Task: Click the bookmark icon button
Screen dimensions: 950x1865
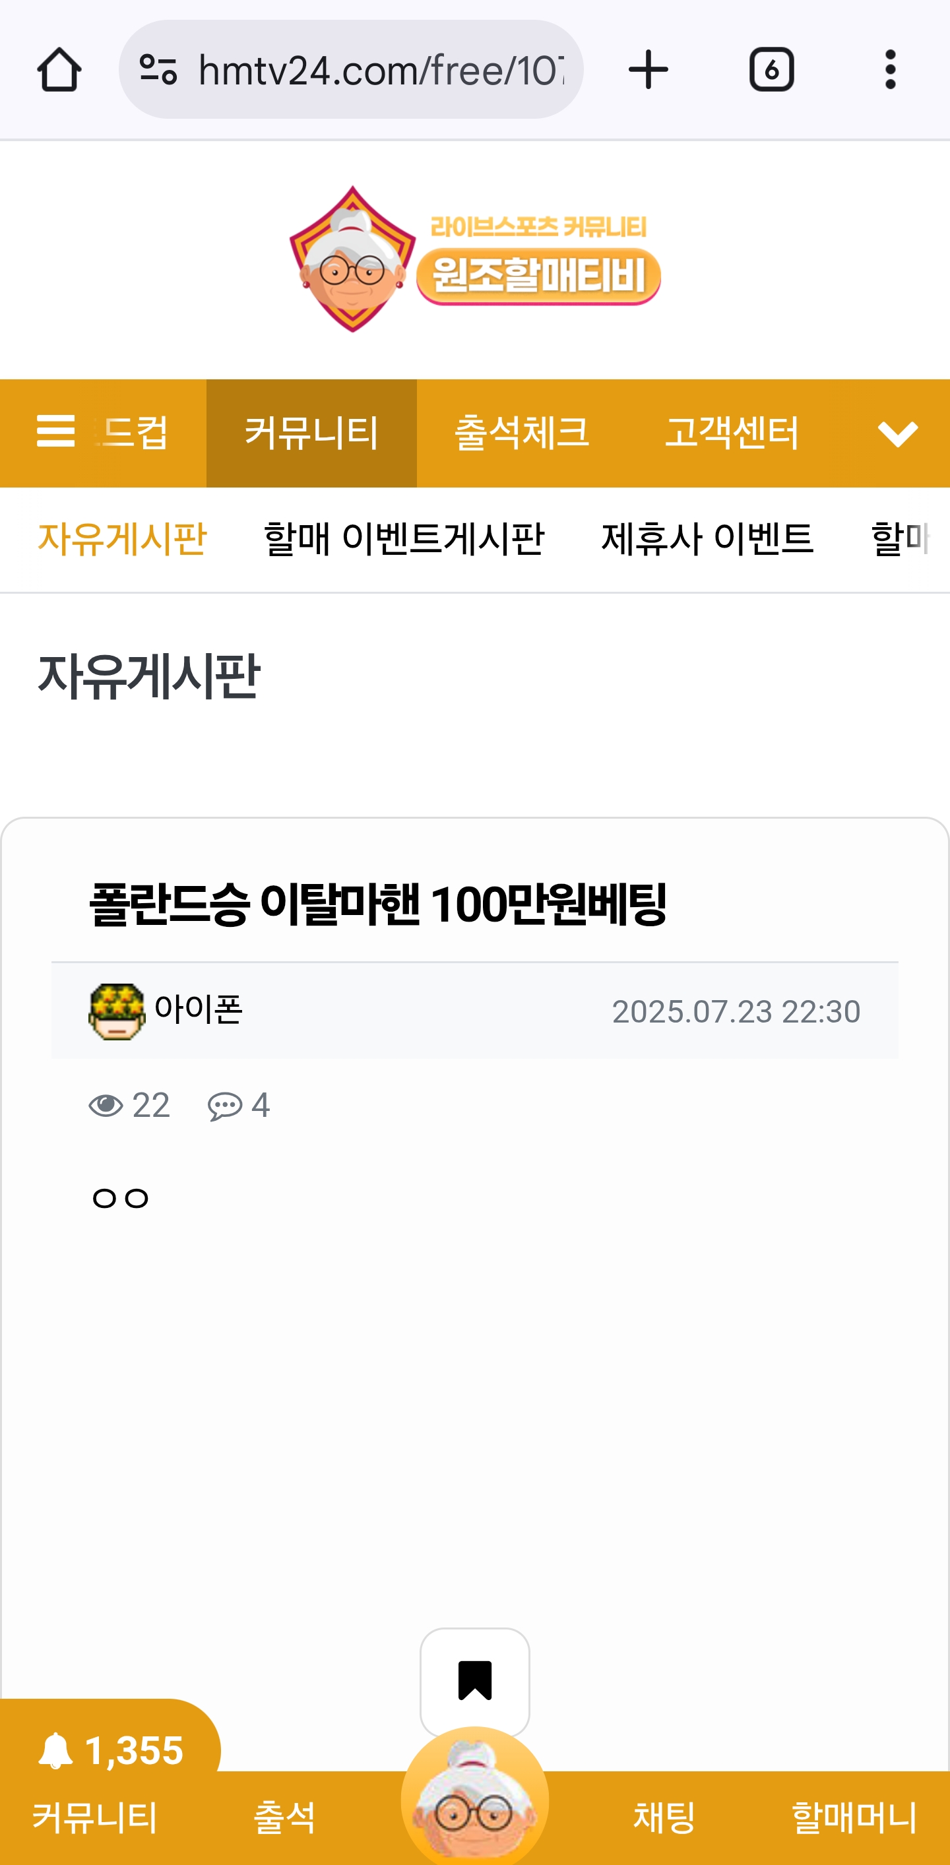Action: click(475, 1680)
